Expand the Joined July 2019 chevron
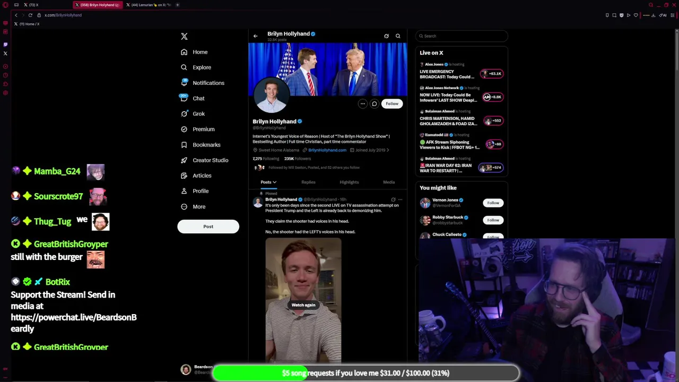Screen dimensions: 679x382 (388, 150)
